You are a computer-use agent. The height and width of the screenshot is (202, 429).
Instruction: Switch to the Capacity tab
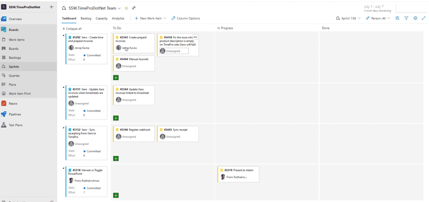[101, 18]
